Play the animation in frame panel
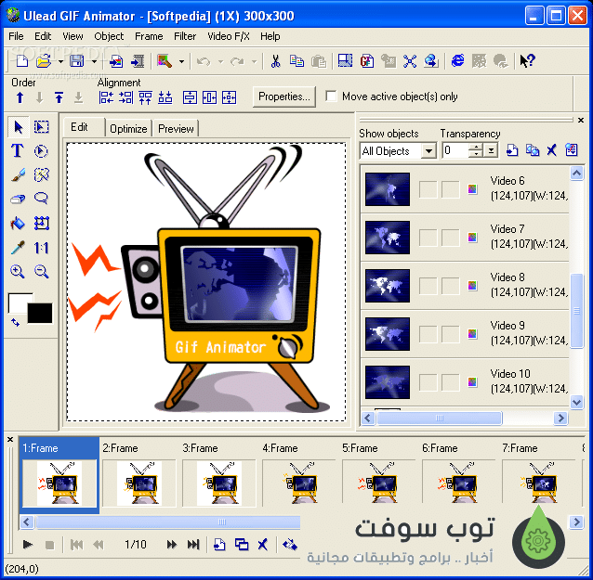593x580 pixels. pyautogui.click(x=27, y=545)
